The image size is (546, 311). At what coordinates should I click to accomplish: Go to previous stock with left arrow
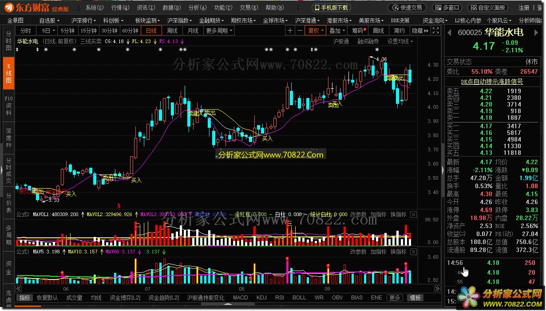449,32
